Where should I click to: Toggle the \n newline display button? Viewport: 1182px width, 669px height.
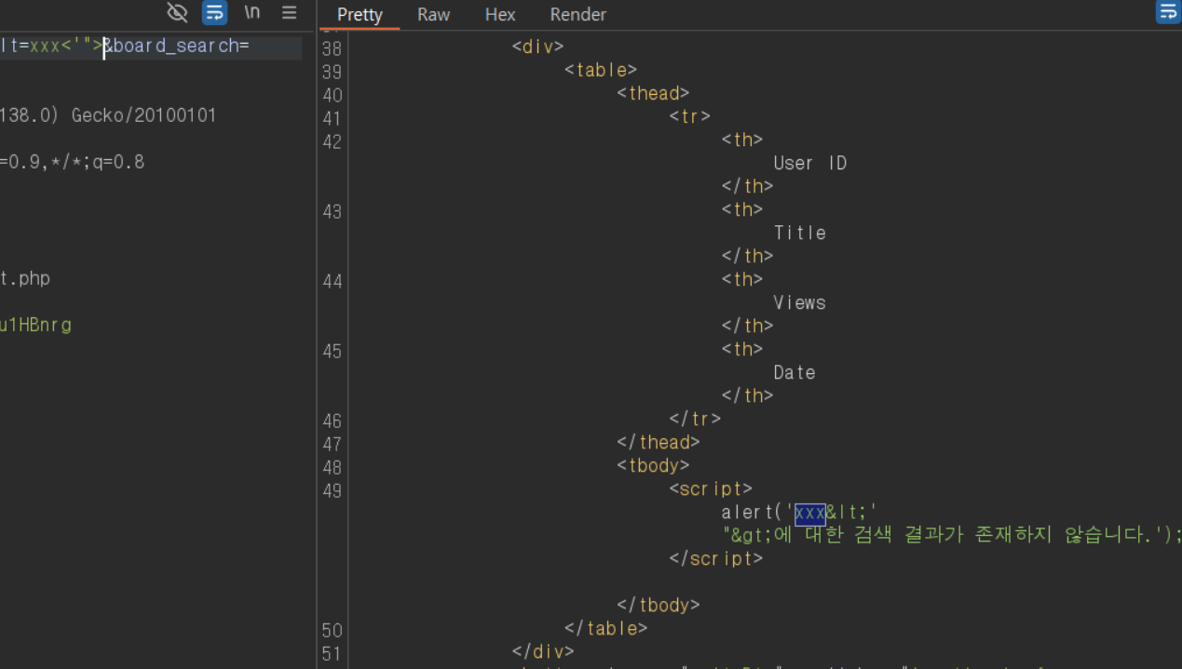coord(251,13)
